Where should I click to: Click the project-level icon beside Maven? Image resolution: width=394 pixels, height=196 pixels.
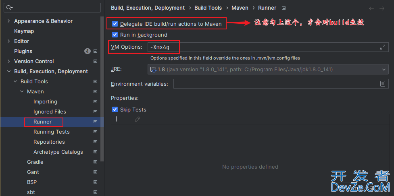[x=95, y=91]
